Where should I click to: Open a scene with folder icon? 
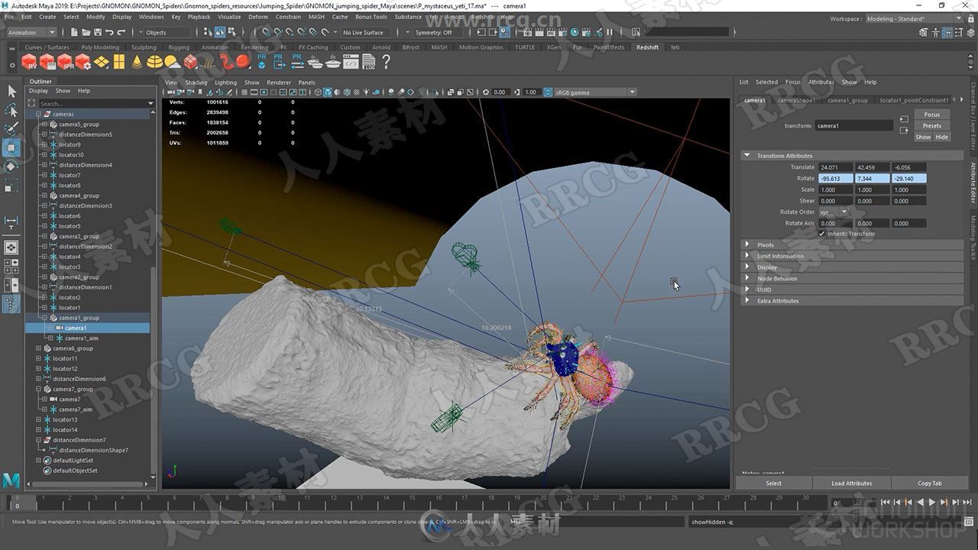pyautogui.click(x=86, y=32)
